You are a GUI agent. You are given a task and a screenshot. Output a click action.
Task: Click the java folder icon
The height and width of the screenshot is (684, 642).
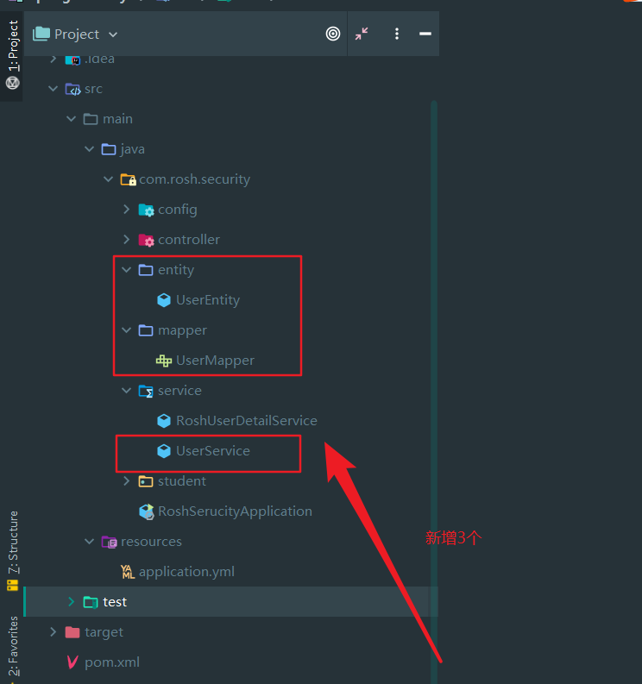point(109,149)
